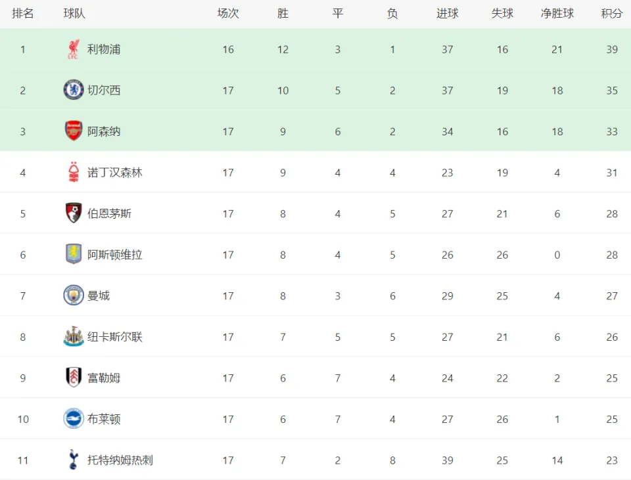Image resolution: width=631 pixels, height=480 pixels.
Task: Open the 纽卡斯尔联 team name link
Action: (x=114, y=337)
